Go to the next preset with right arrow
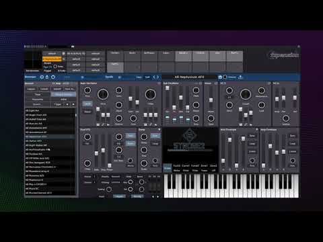The image size is (323, 242). [x=158, y=77]
